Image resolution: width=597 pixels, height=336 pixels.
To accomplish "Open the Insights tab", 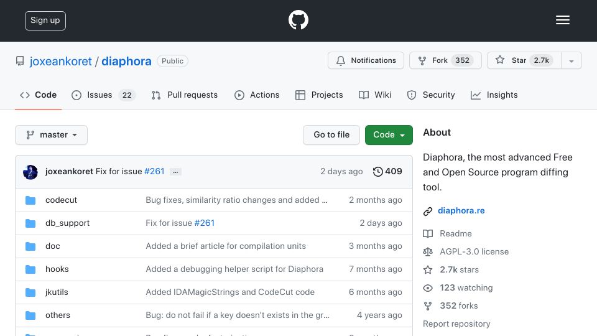I will (494, 95).
